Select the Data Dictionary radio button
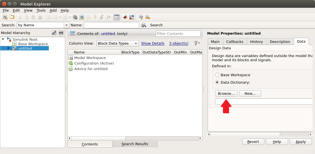This screenshot has height=154, width=315. coord(217,82)
